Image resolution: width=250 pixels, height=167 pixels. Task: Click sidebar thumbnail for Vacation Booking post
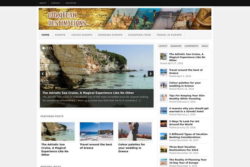(164, 137)
